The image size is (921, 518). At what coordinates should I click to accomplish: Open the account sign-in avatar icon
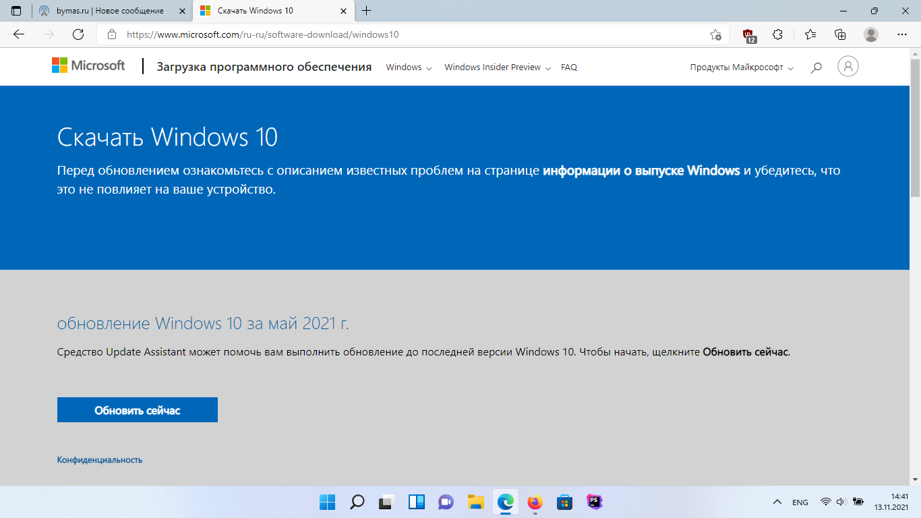[848, 66]
